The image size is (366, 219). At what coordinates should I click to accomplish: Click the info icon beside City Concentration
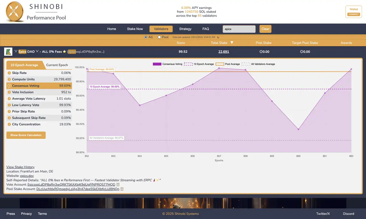coord(9,124)
